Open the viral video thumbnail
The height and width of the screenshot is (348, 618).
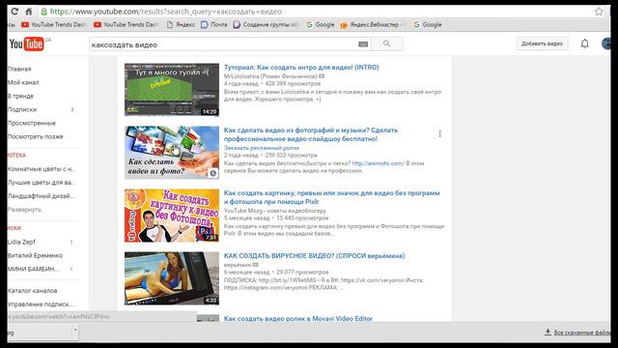tap(172, 278)
